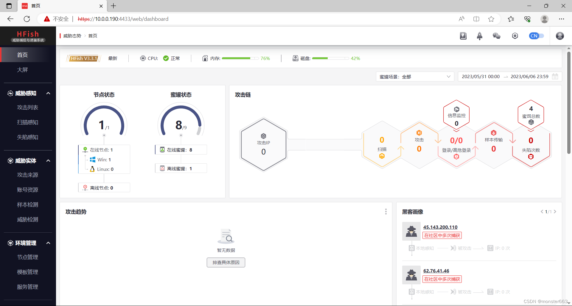The image size is (572, 306).
Task: Click the 扫描 hexagon icon
Action: point(382,156)
